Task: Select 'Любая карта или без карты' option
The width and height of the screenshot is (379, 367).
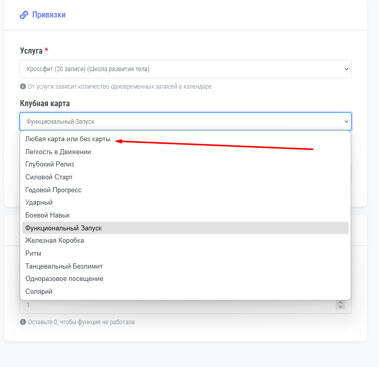Action: [x=68, y=139]
